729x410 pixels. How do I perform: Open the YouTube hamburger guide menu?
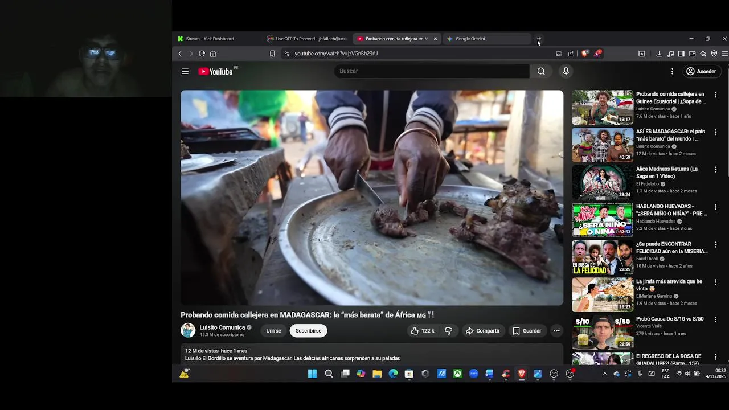click(185, 71)
